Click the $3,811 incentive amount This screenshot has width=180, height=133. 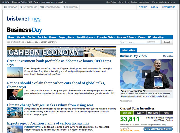pos(130,119)
